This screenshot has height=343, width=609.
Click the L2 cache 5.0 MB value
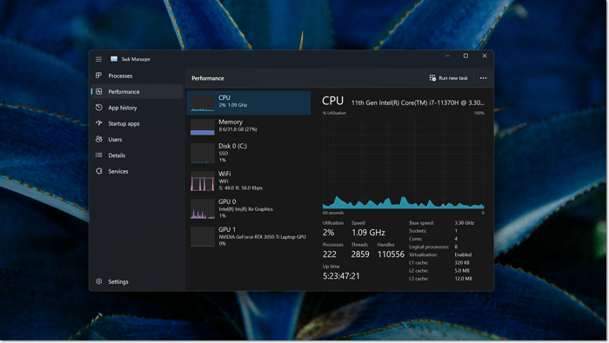coord(462,271)
